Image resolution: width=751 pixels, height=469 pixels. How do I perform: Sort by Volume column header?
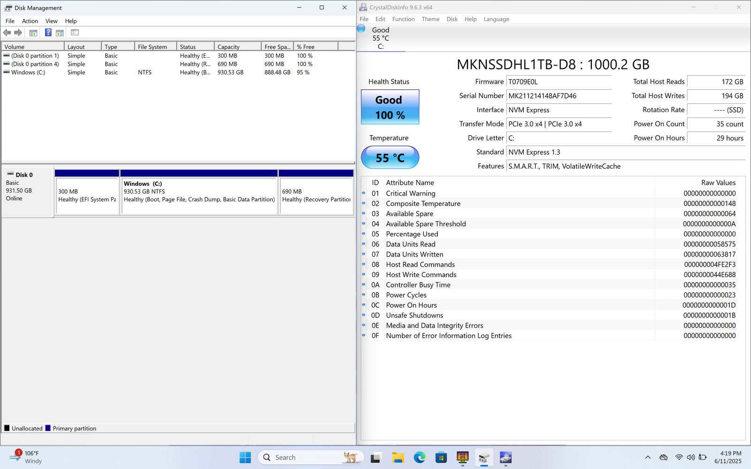coord(33,46)
